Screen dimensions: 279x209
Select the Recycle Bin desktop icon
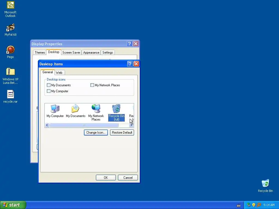pos(265,186)
